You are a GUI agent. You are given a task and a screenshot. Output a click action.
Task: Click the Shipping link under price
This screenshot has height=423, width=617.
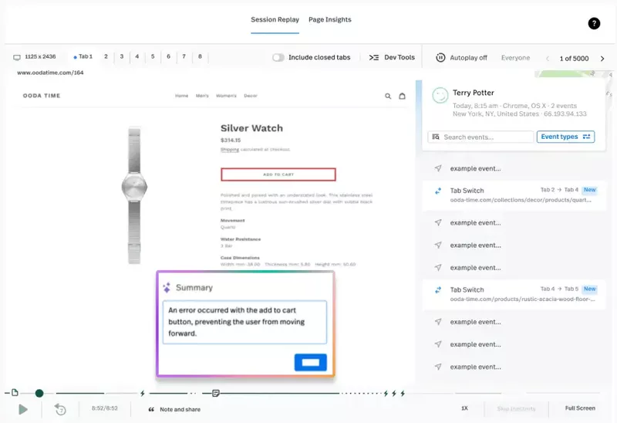point(230,150)
